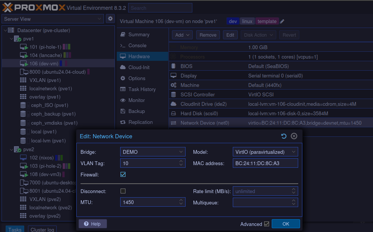
Task: Click into the MAC address field
Action: pyautogui.click(x=265, y=163)
